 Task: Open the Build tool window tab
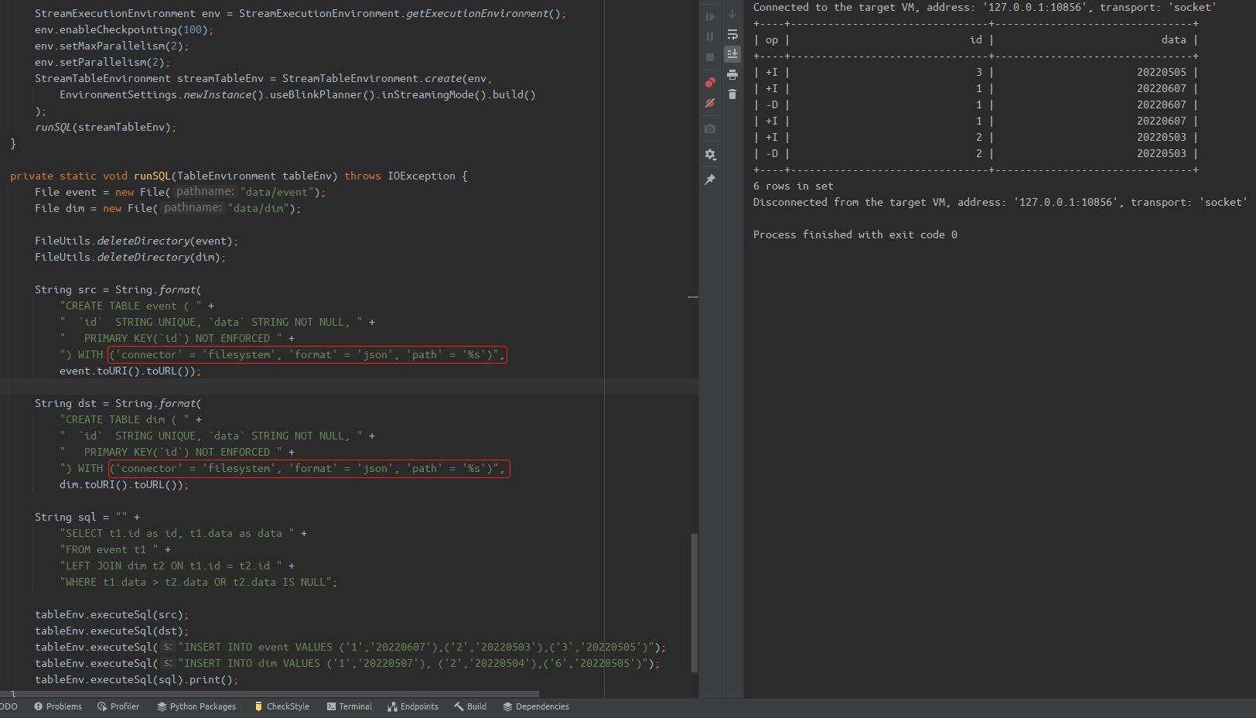coord(470,706)
